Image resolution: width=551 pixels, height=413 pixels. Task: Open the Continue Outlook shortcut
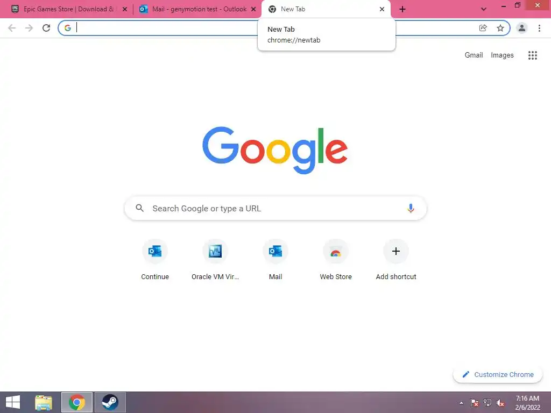pyautogui.click(x=155, y=260)
